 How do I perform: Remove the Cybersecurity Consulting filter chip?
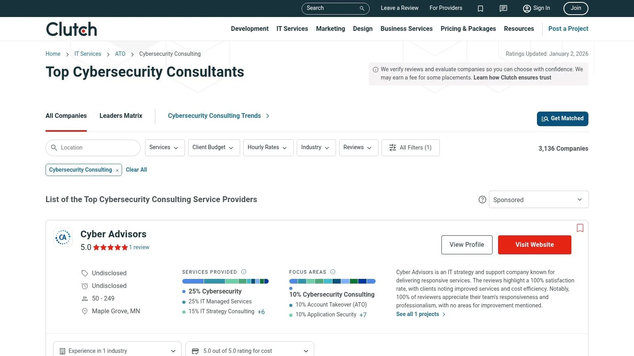tap(117, 170)
